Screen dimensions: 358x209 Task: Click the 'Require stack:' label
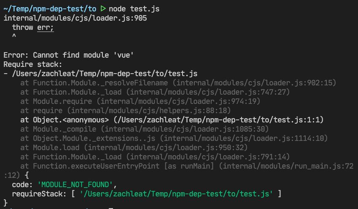pyautogui.click(x=33, y=64)
